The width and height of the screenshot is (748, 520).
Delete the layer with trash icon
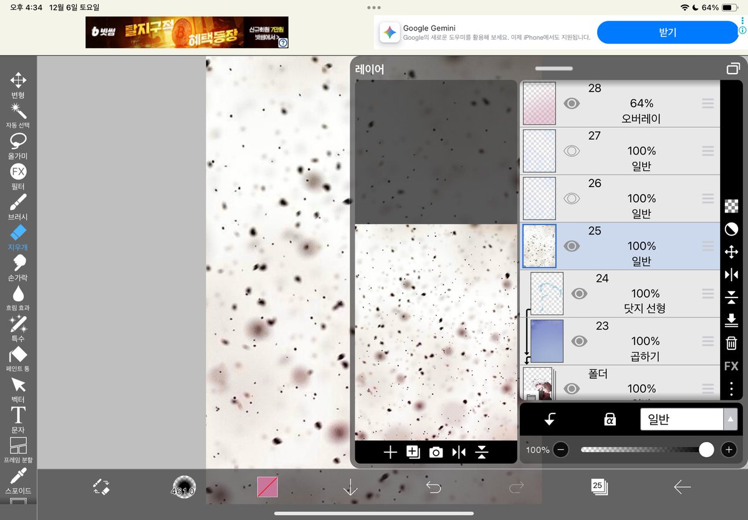(732, 343)
